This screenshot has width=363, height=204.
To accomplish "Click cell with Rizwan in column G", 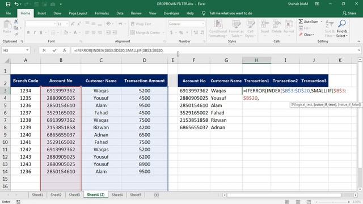I will pos(226,120).
